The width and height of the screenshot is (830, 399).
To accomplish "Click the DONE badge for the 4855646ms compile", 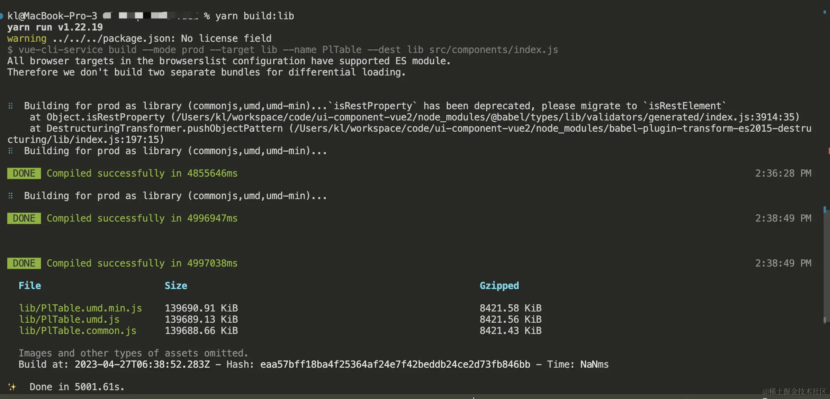I will 24,173.
